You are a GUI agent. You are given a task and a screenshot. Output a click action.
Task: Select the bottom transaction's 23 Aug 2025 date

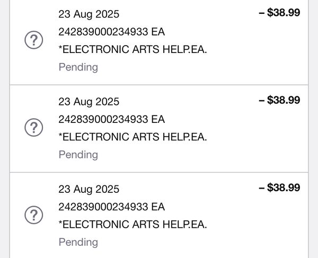pyautogui.click(x=89, y=189)
